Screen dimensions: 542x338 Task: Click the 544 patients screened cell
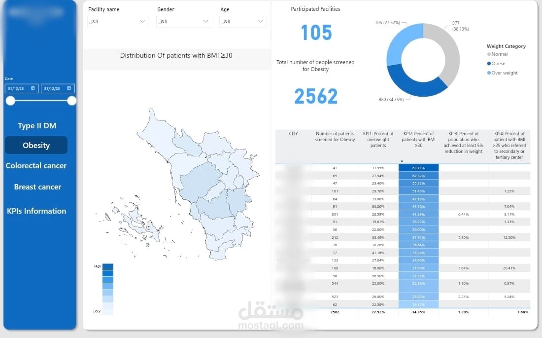point(335,283)
